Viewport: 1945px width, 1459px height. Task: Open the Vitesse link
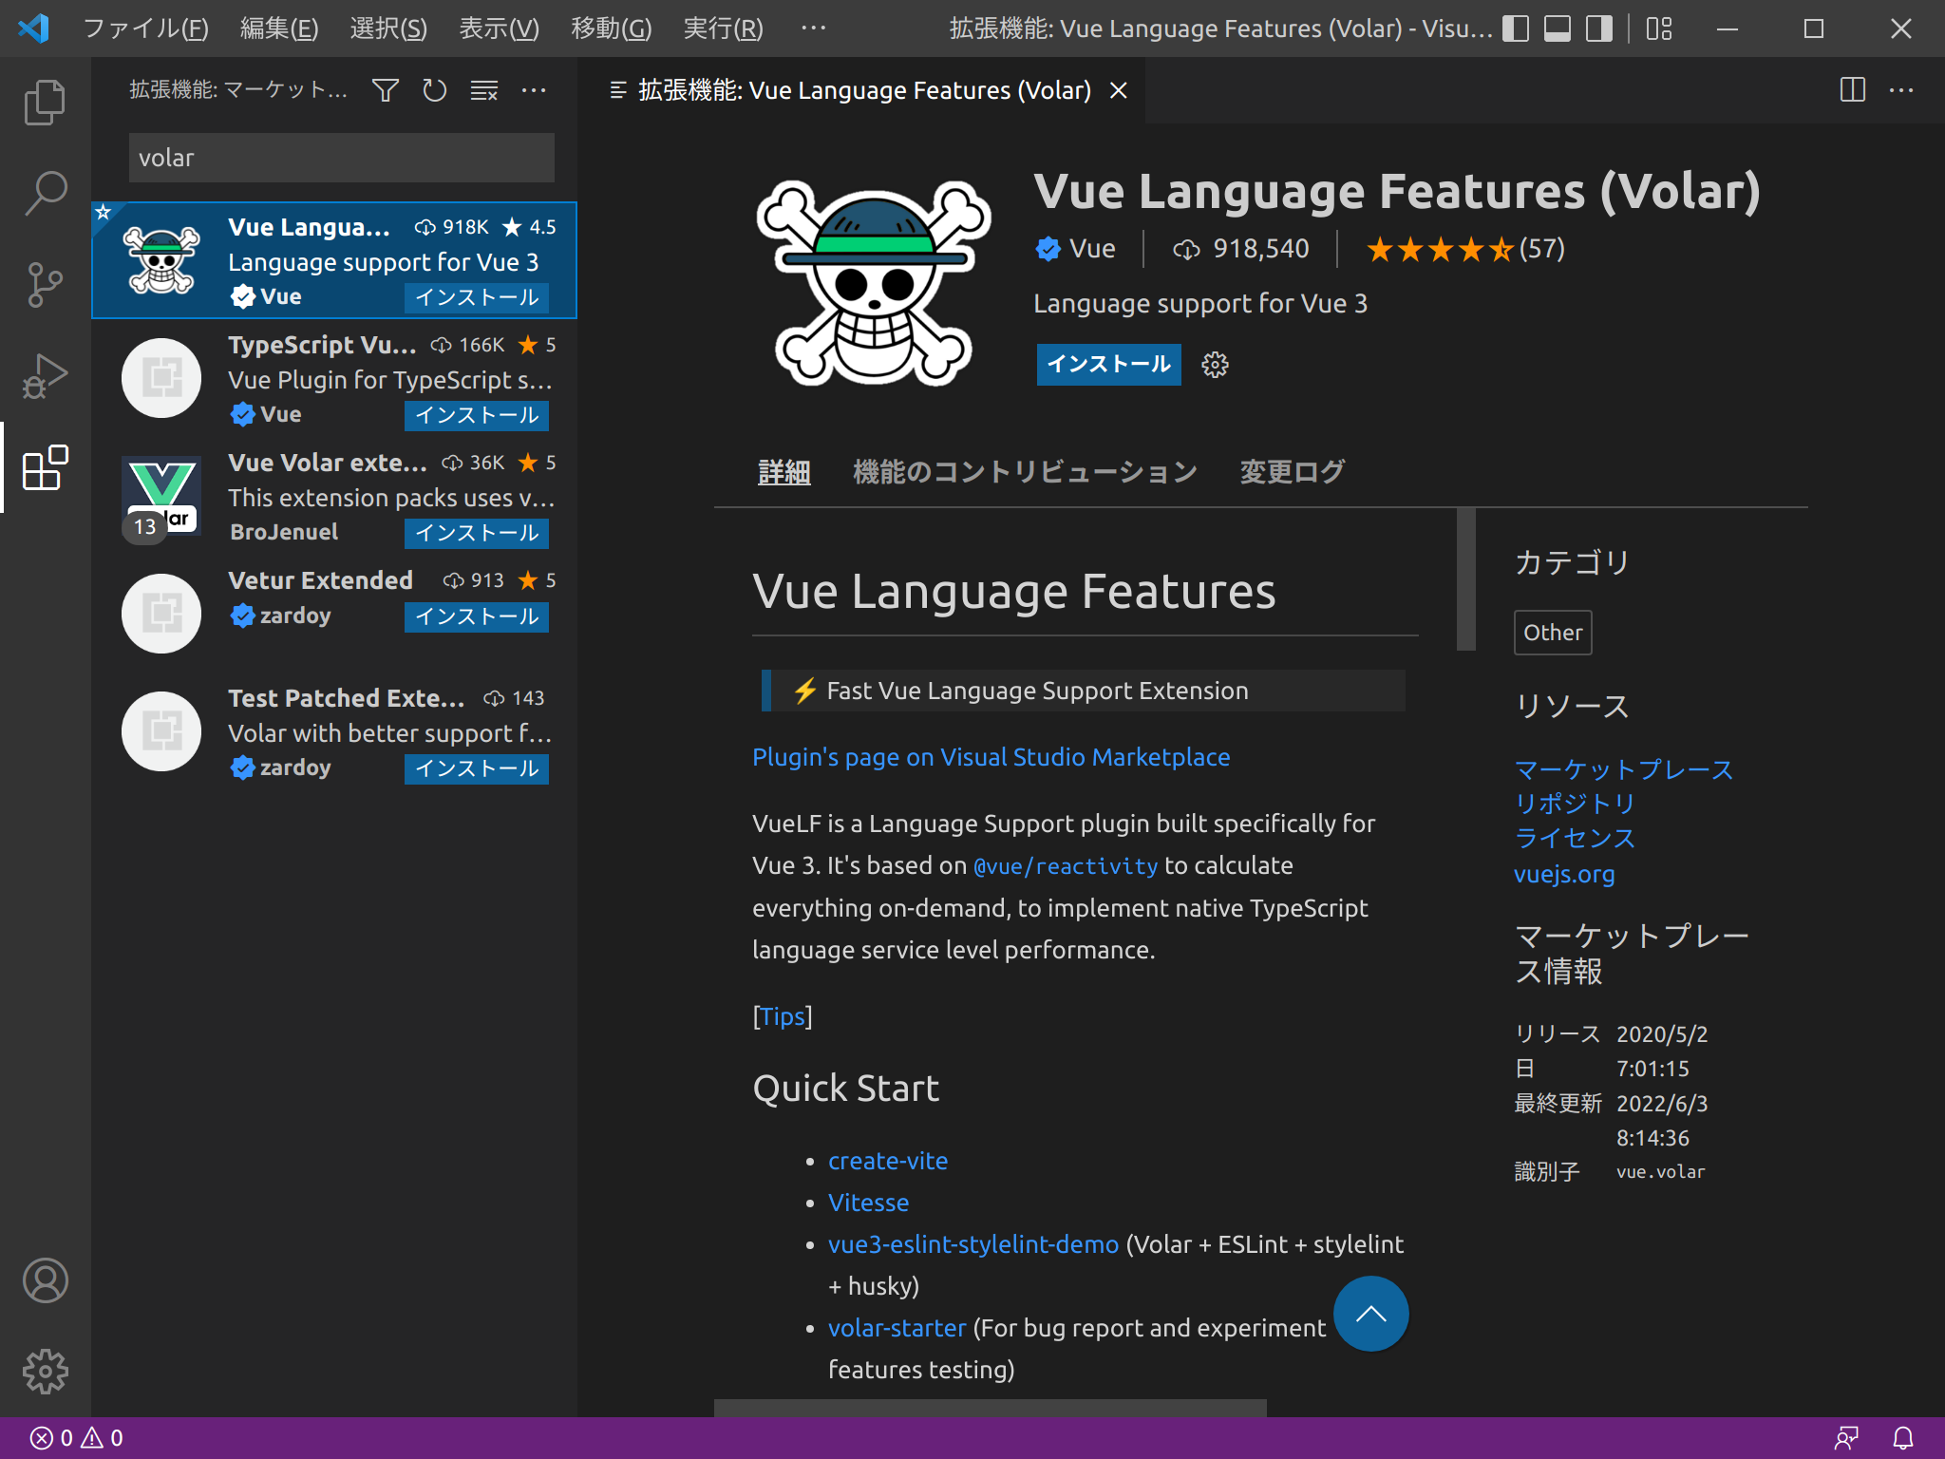868,1203
